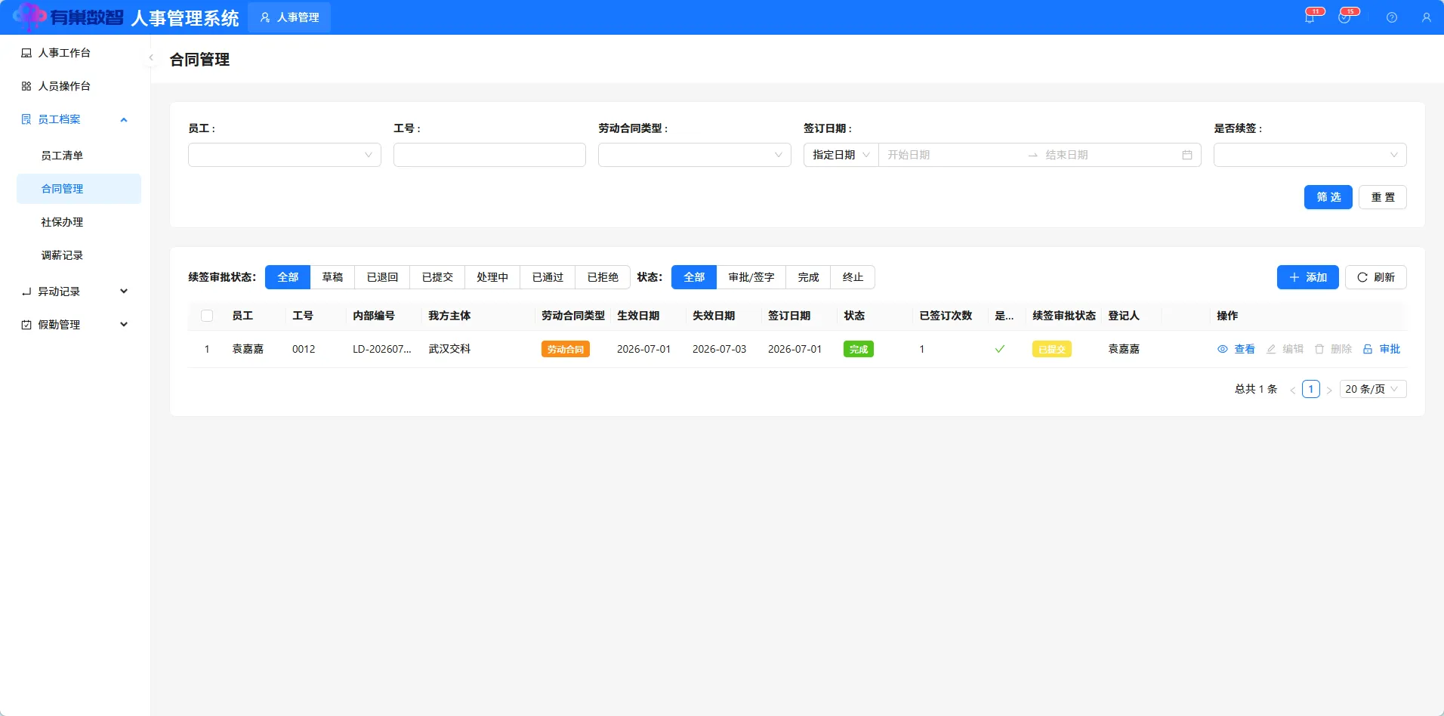Click the 刷新 button

pyautogui.click(x=1376, y=277)
